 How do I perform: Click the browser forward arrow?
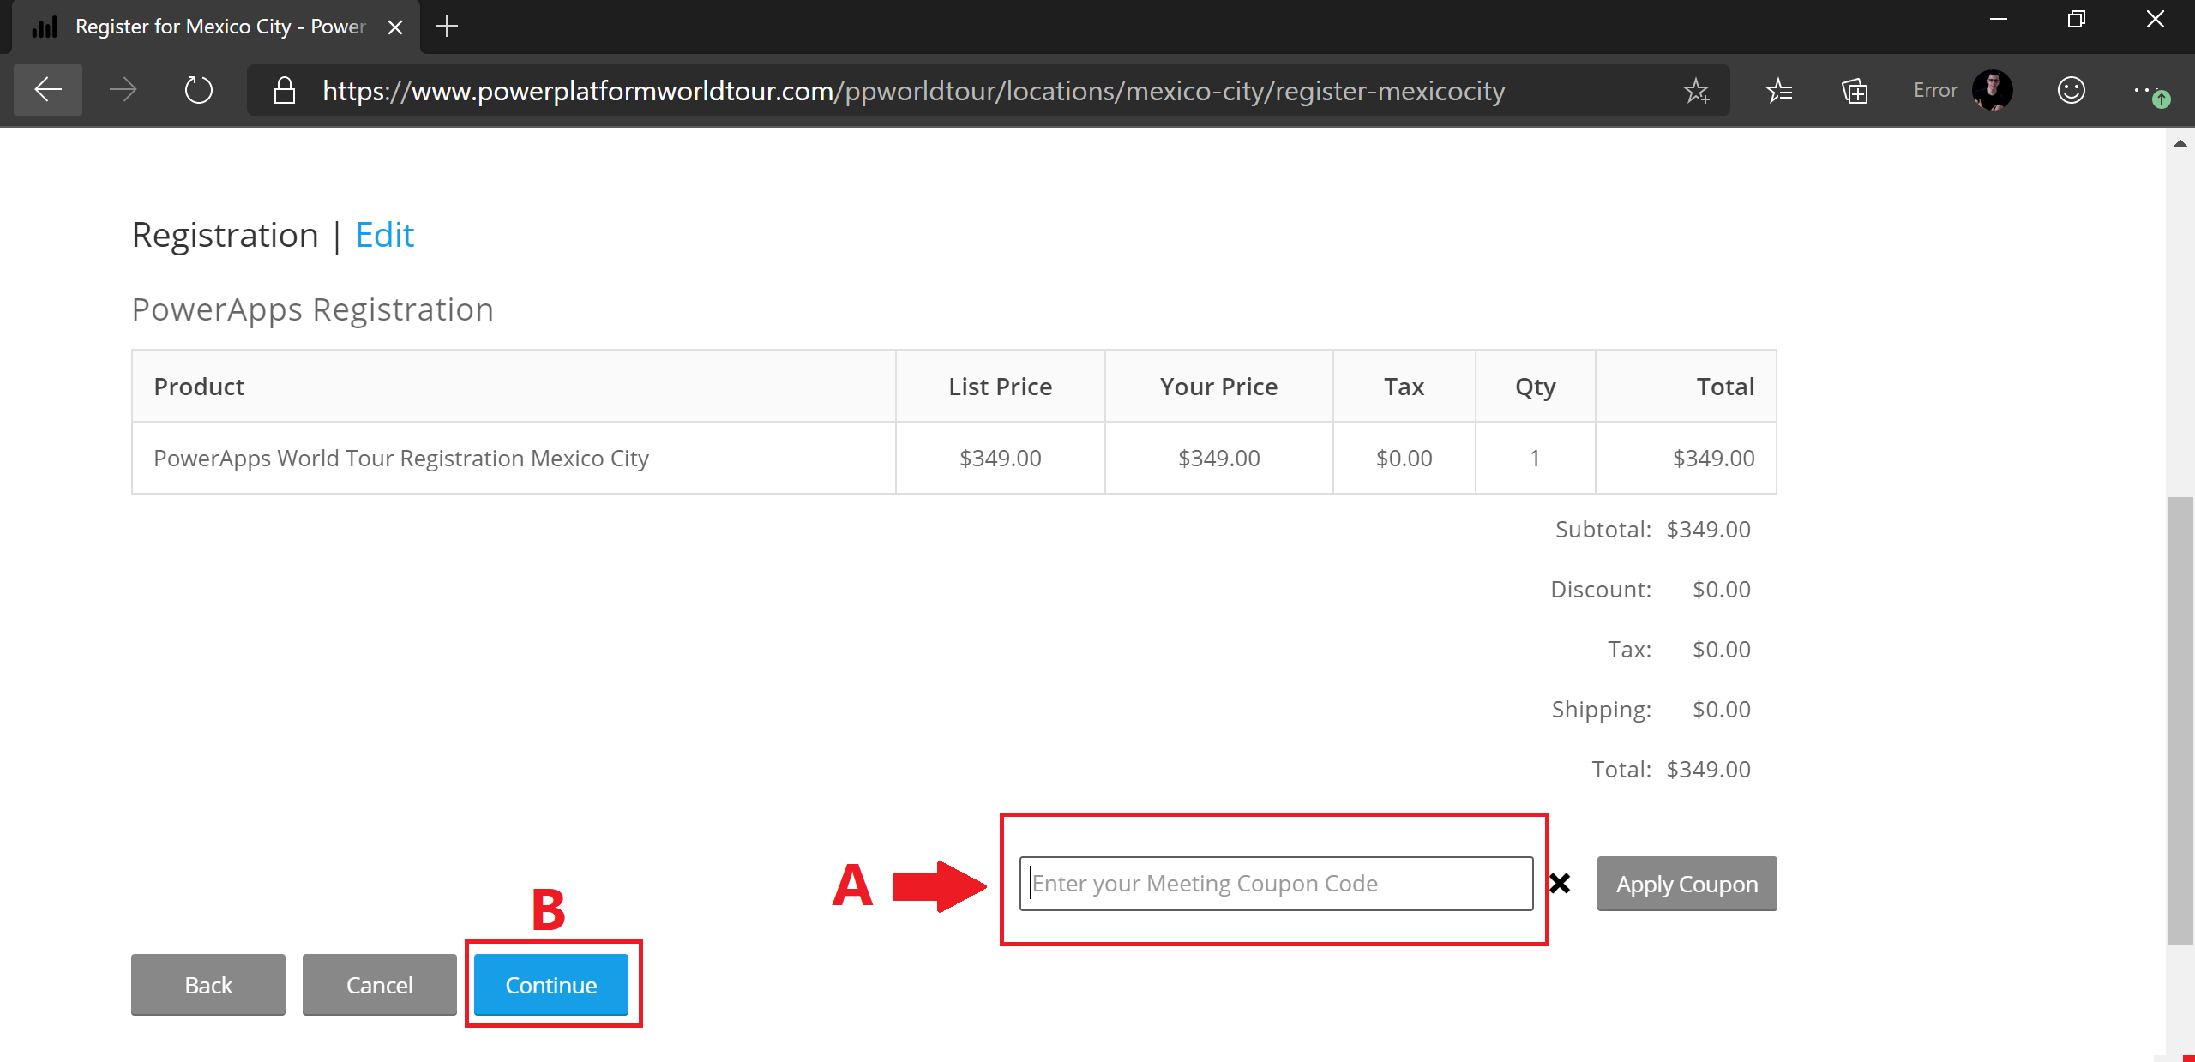pos(123,90)
